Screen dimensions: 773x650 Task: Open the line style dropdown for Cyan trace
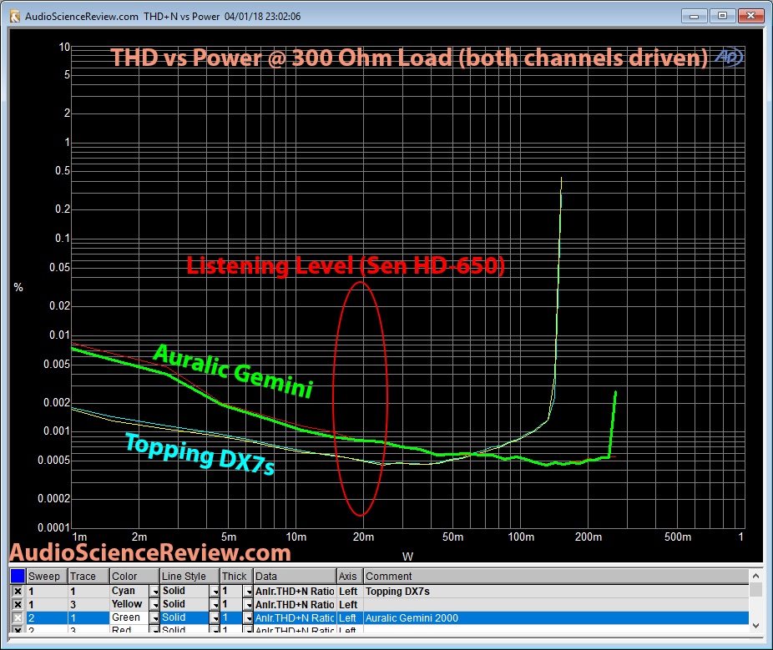[x=215, y=592]
